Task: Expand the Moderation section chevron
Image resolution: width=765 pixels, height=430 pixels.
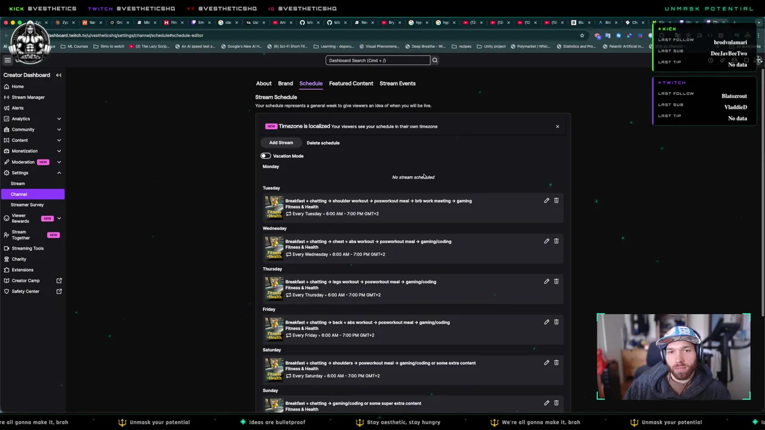Action: tap(59, 162)
